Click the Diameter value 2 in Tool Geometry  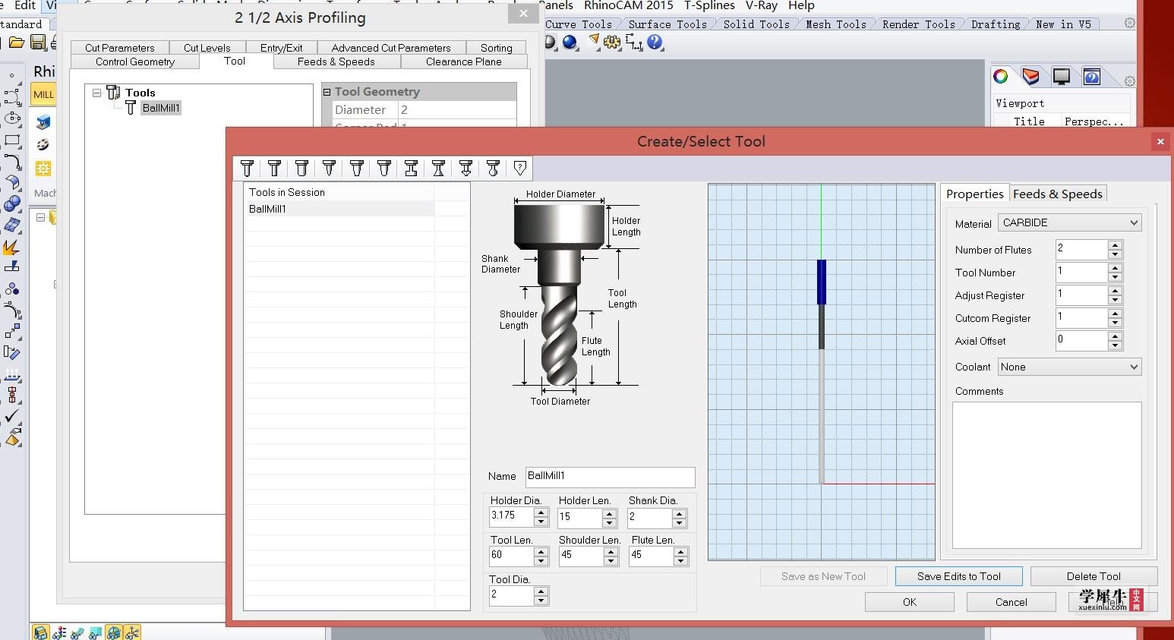click(x=457, y=110)
